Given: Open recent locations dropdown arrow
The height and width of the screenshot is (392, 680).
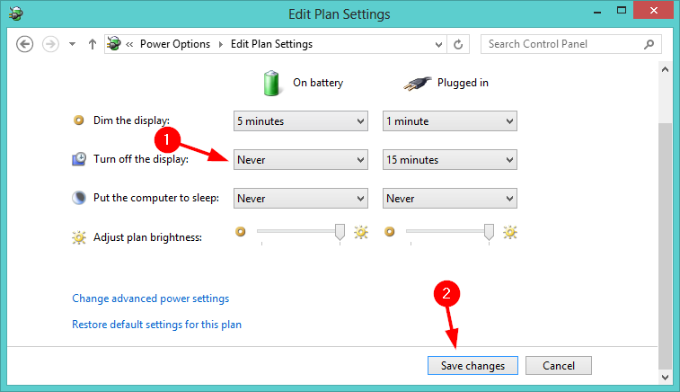Looking at the screenshot, I should pos(73,44).
